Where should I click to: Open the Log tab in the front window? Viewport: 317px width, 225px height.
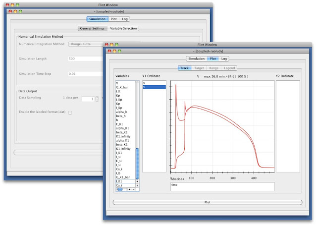click(224, 58)
